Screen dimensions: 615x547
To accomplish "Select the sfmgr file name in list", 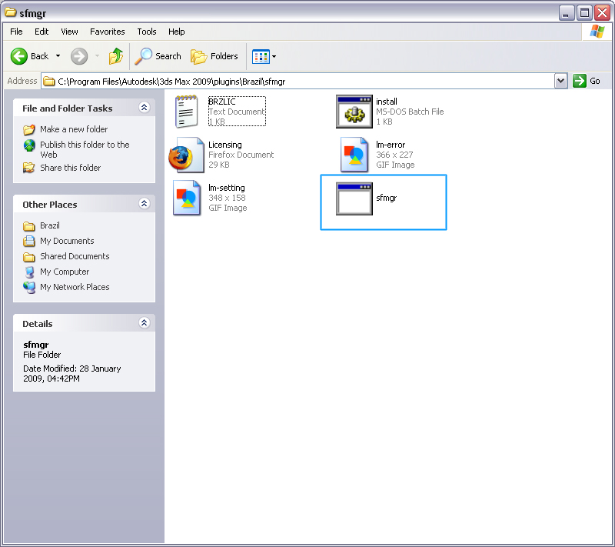I will pyautogui.click(x=387, y=198).
